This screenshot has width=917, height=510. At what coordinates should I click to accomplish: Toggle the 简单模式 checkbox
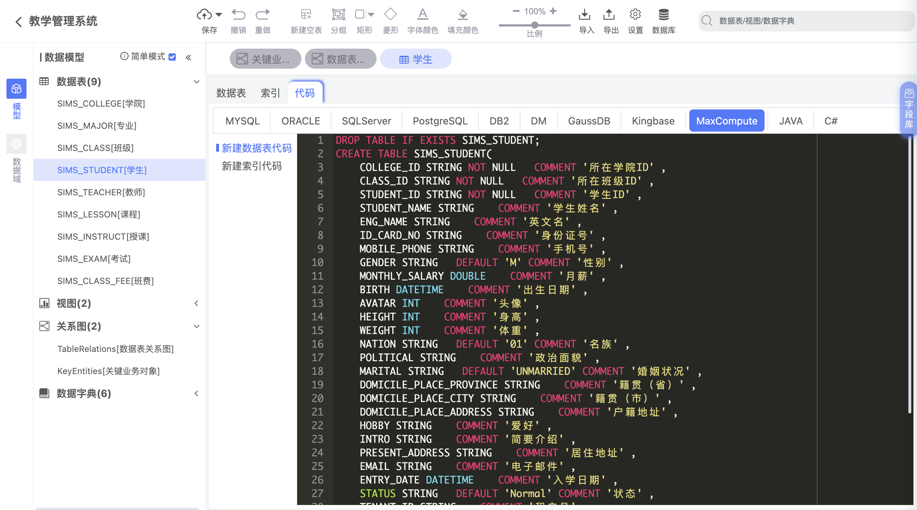pos(172,57)
